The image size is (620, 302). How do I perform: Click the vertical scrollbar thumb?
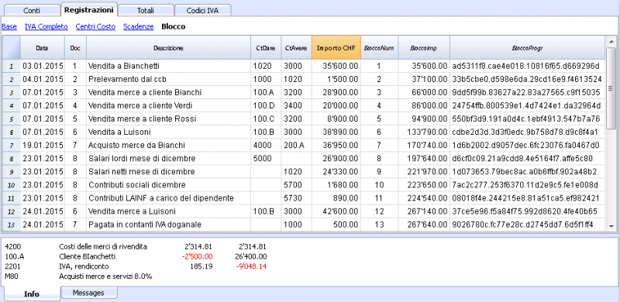coord(611,88)
